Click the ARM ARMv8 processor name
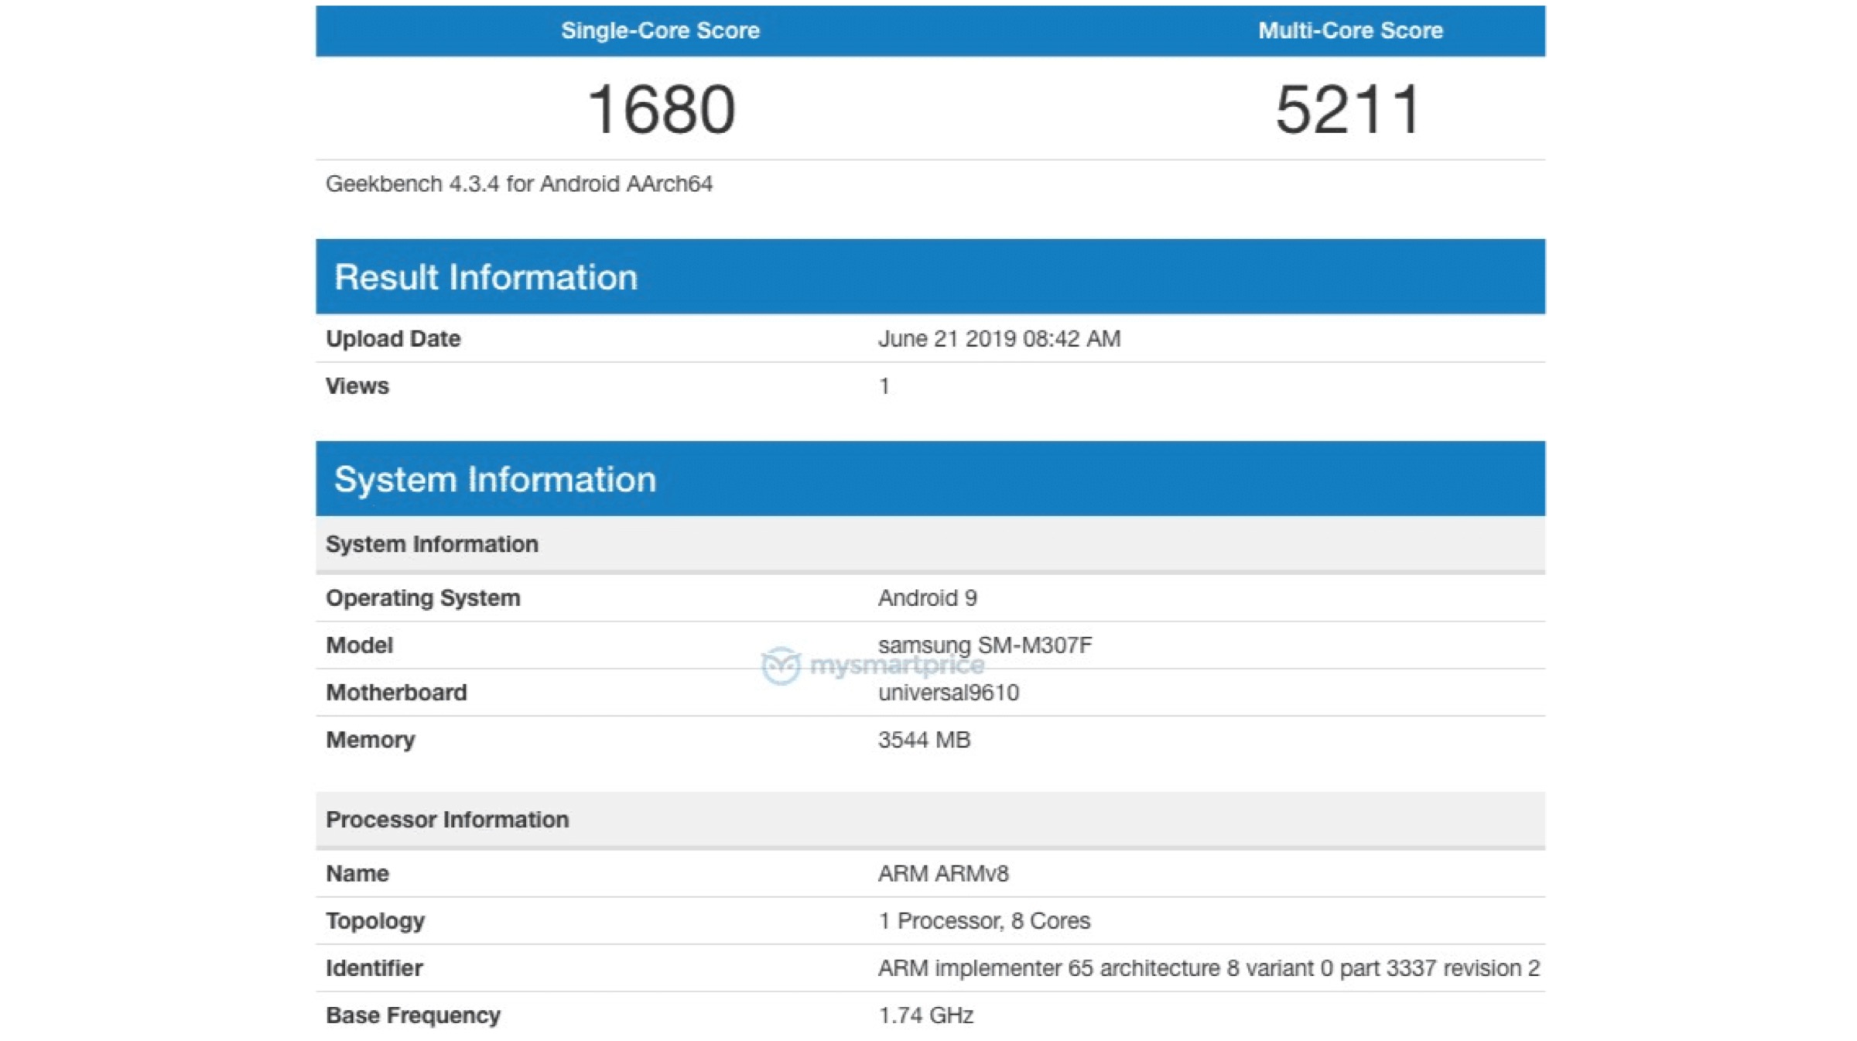1857x1041 pixels. (x=942, y=874)
